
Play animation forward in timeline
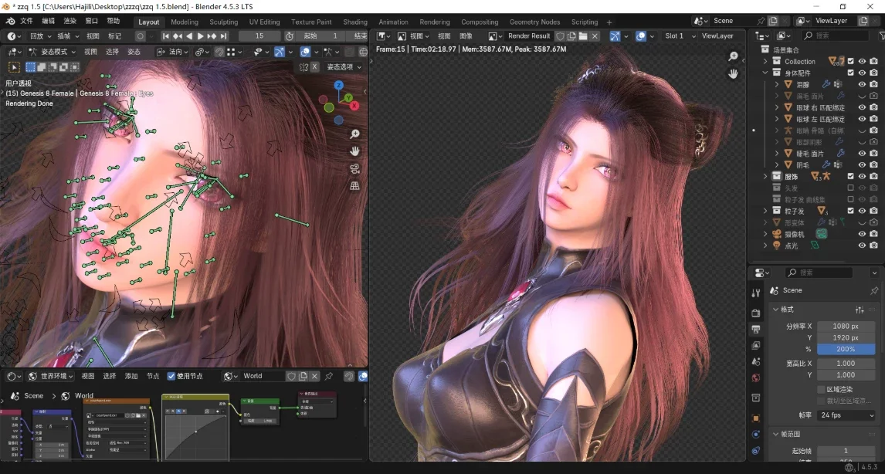pos(200,36)
